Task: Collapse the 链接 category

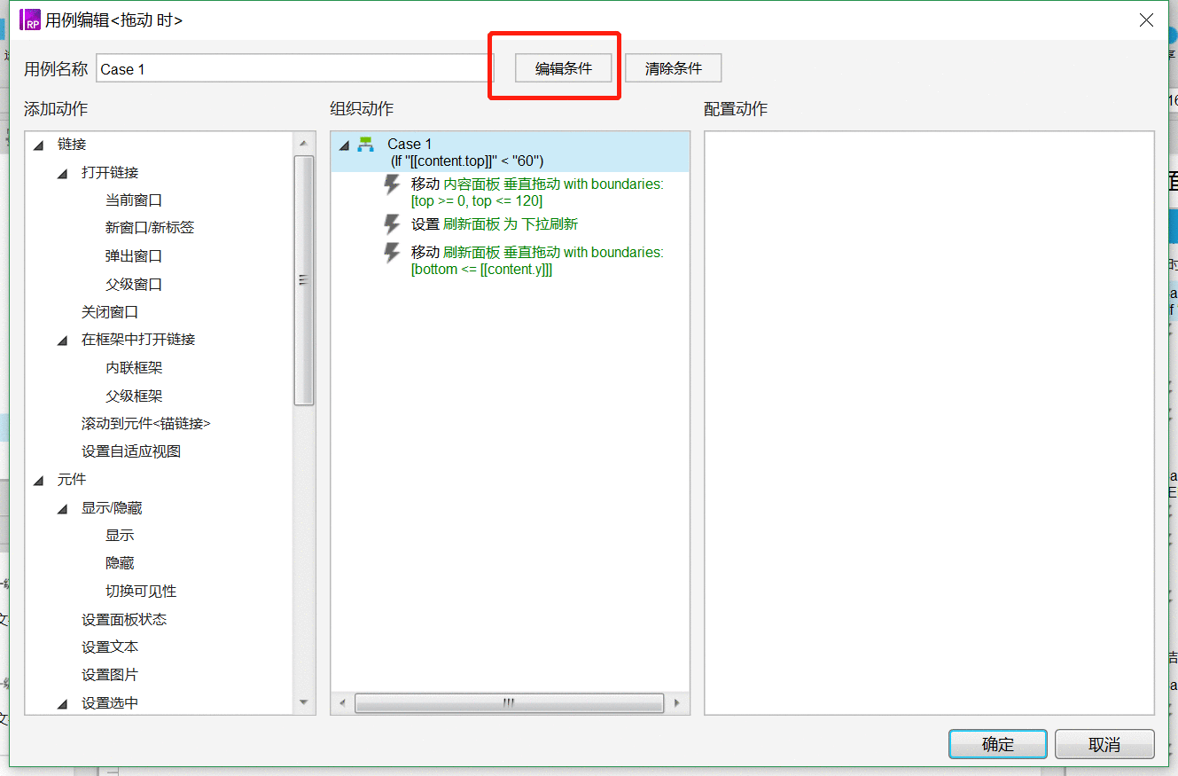Action: coord(39,145)
